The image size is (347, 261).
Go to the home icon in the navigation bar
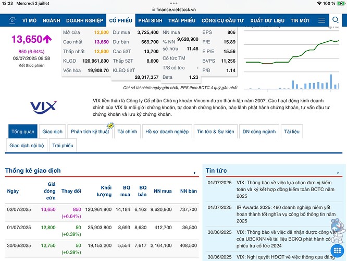[x=12, y=20]
